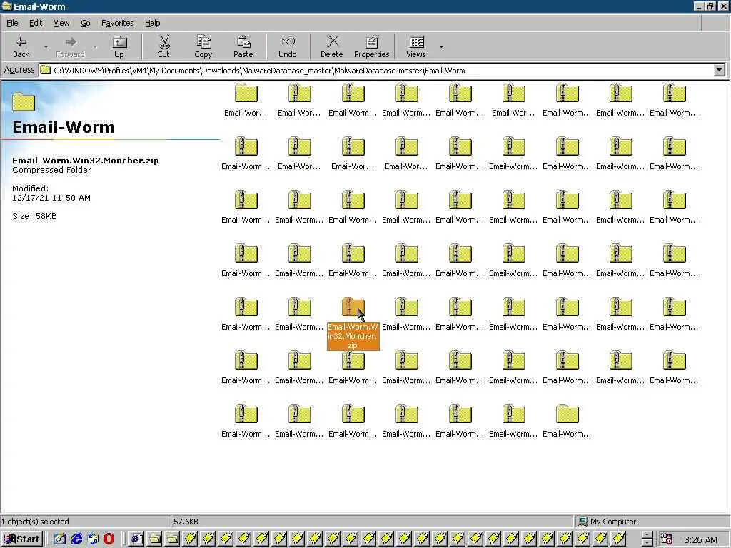Cut the selected file using scissors icon
The width and height of the screenshot is (731, 548).
point(163,46)
